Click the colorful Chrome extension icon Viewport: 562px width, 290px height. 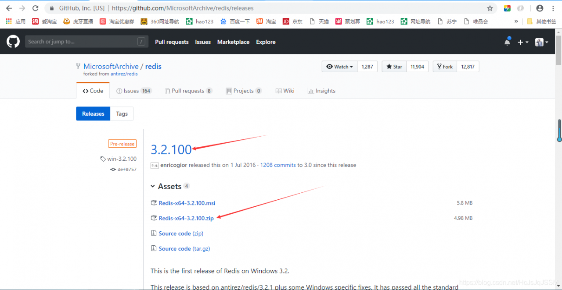[x=507, y=8]
